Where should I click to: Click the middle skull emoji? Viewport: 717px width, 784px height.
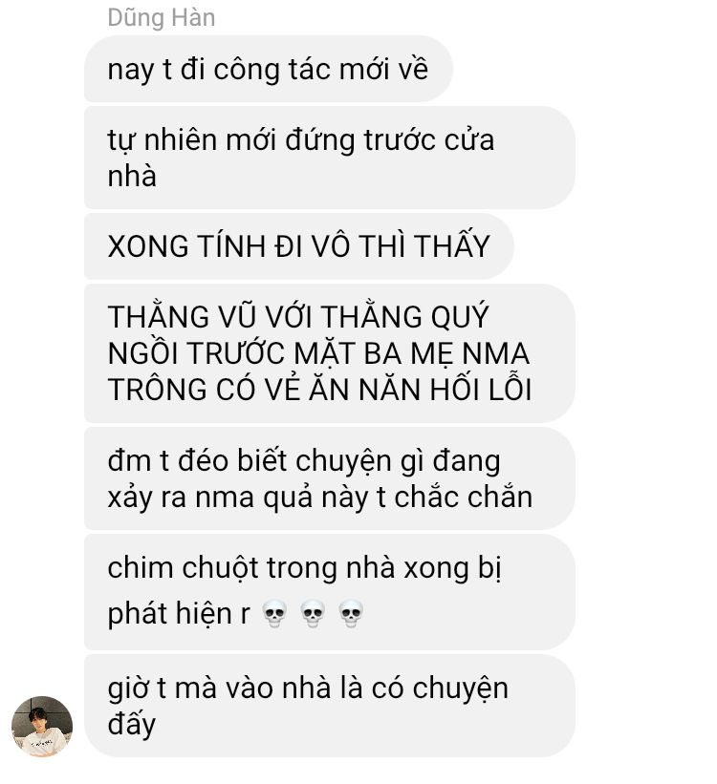[313, 614]
